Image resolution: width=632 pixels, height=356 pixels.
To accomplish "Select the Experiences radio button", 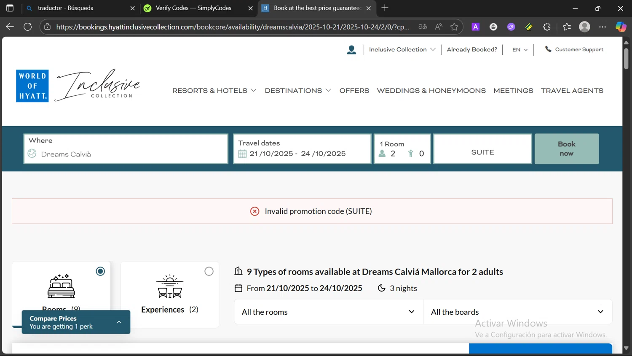I will tap(209, 271).
